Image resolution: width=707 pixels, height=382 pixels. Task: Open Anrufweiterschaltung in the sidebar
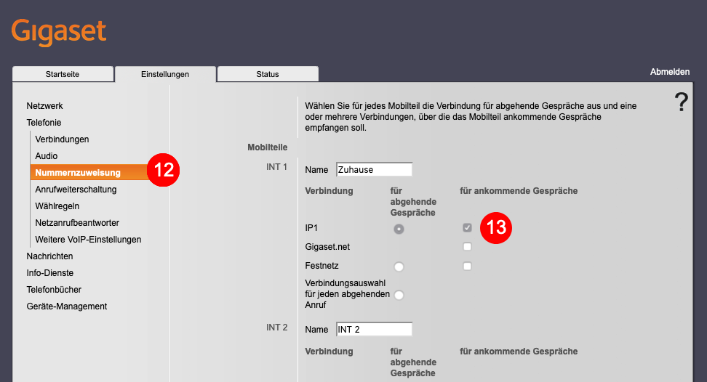76,190
